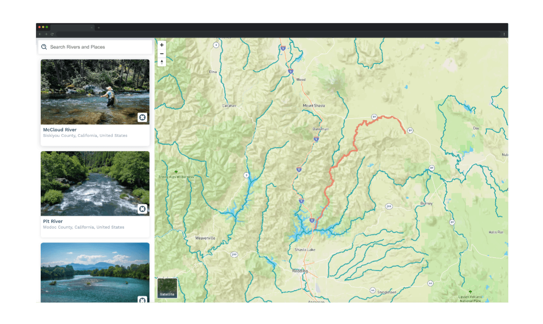Open the McCloud River photo
Viewport: 543px width, 324px height.
95,92
